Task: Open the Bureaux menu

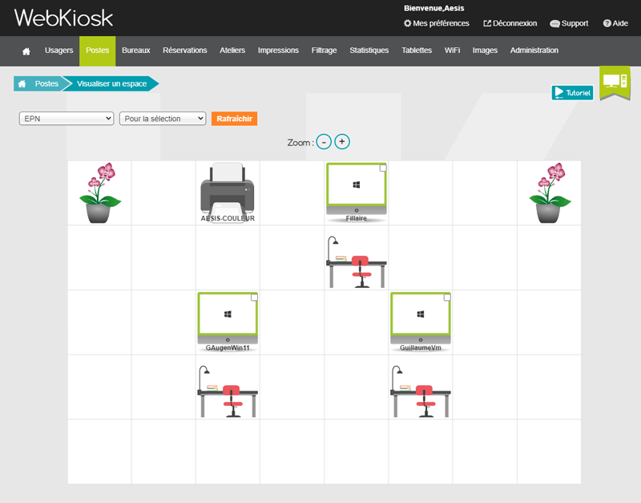Action: 136,51
